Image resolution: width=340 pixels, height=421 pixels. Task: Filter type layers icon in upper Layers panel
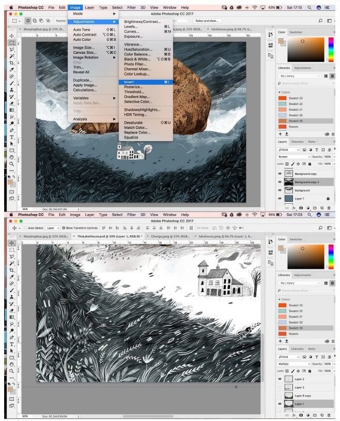(x=317, y=149)
